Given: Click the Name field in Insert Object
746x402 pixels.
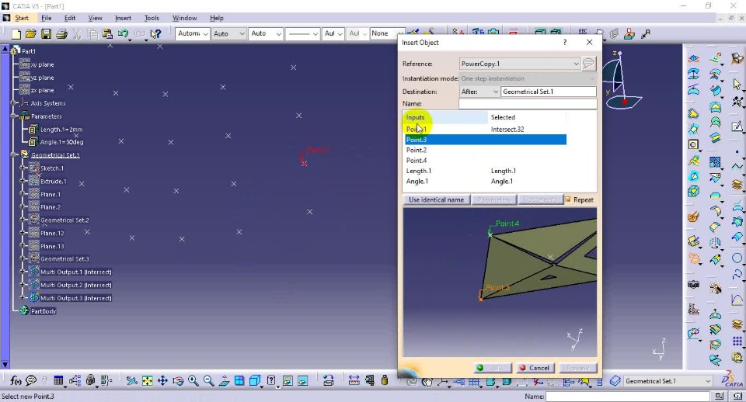Looking at the screenshot, I should click(x=527, y=103).
